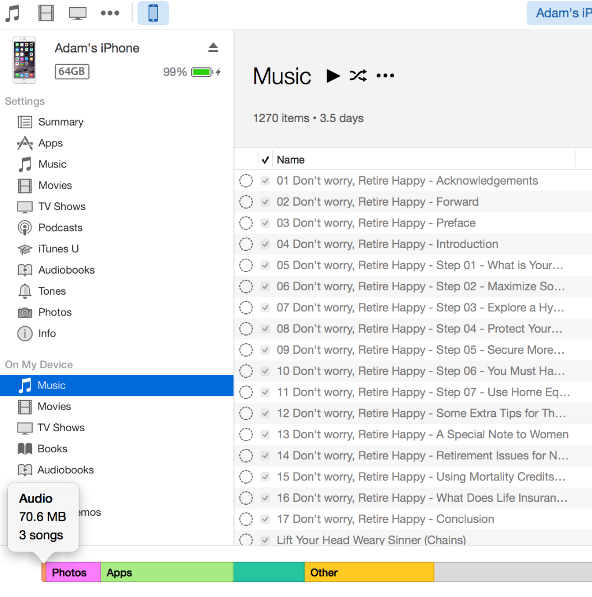Open the TV Shows toolbar icon
The image size is (592, 597).
coord(78,13)
